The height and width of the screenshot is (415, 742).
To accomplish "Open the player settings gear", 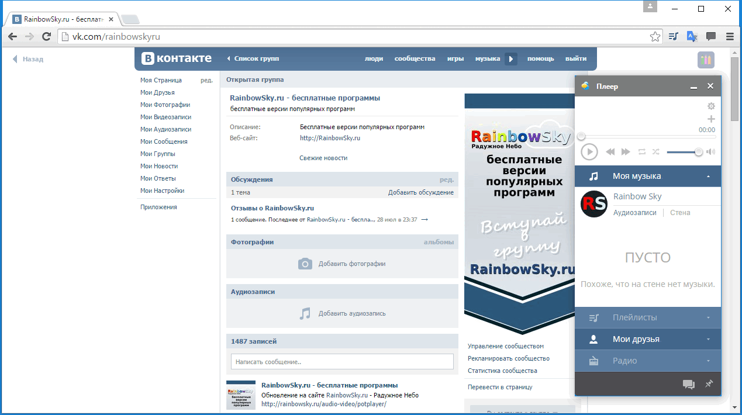I will (711, 106).
